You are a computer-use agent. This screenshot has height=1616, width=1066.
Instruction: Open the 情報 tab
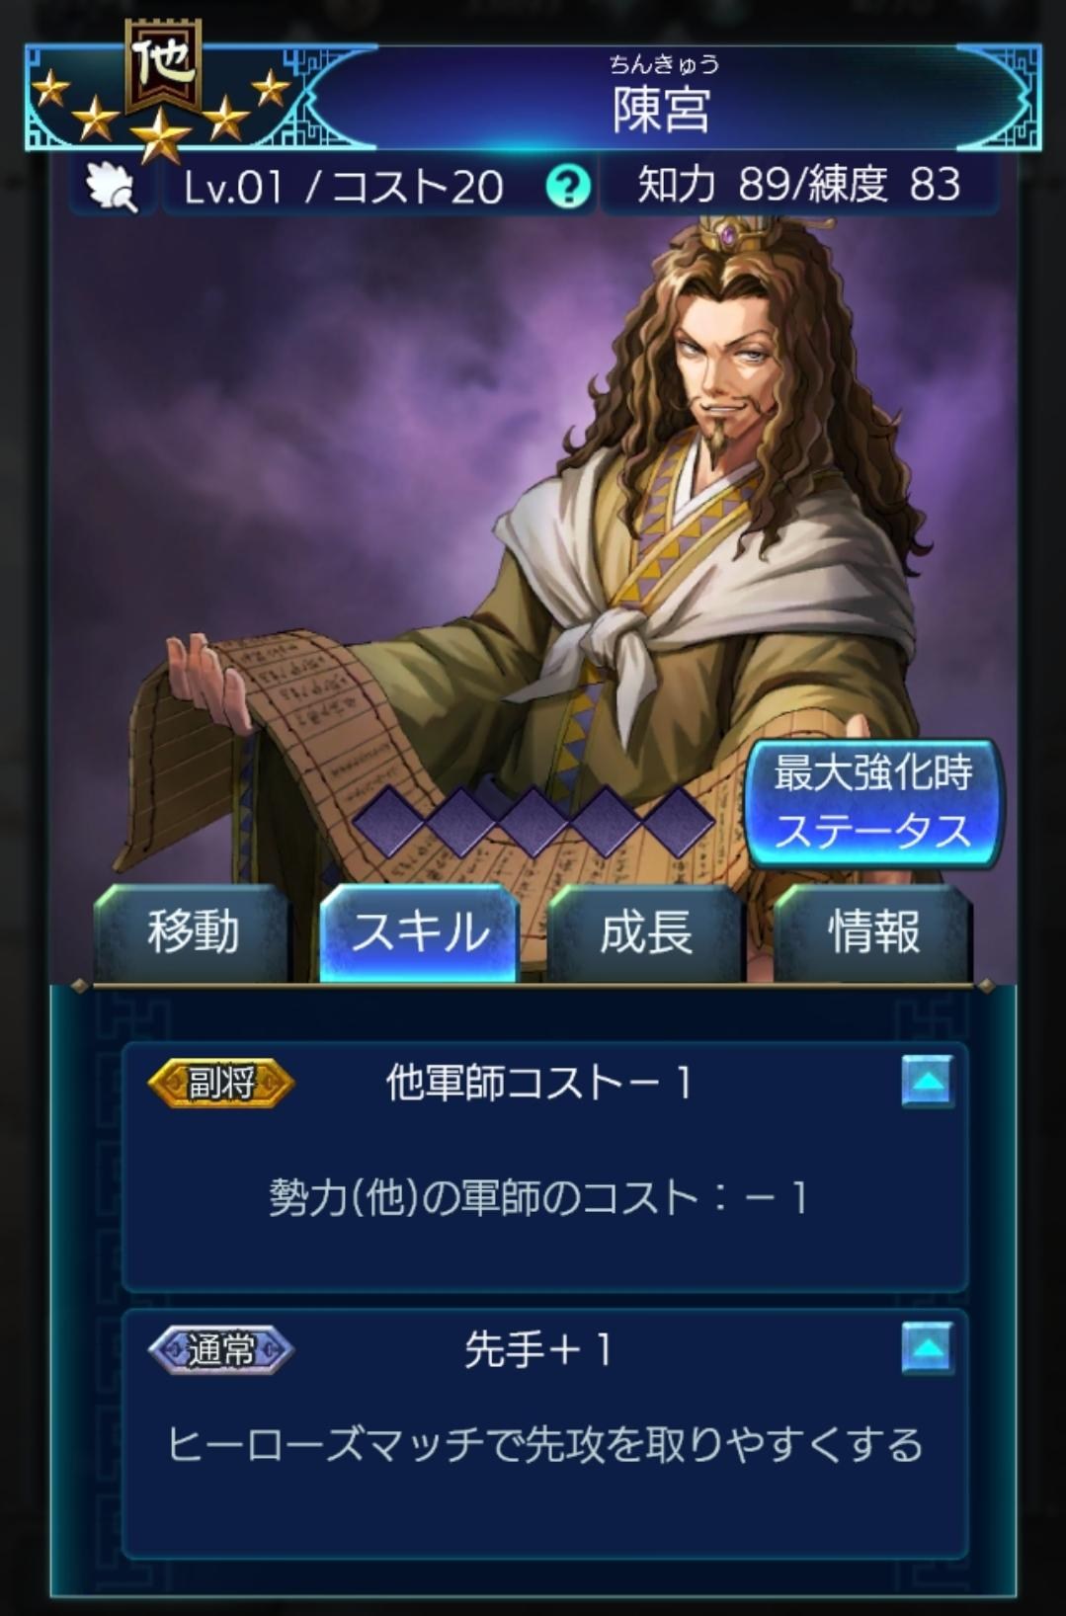tap(873, 932)
